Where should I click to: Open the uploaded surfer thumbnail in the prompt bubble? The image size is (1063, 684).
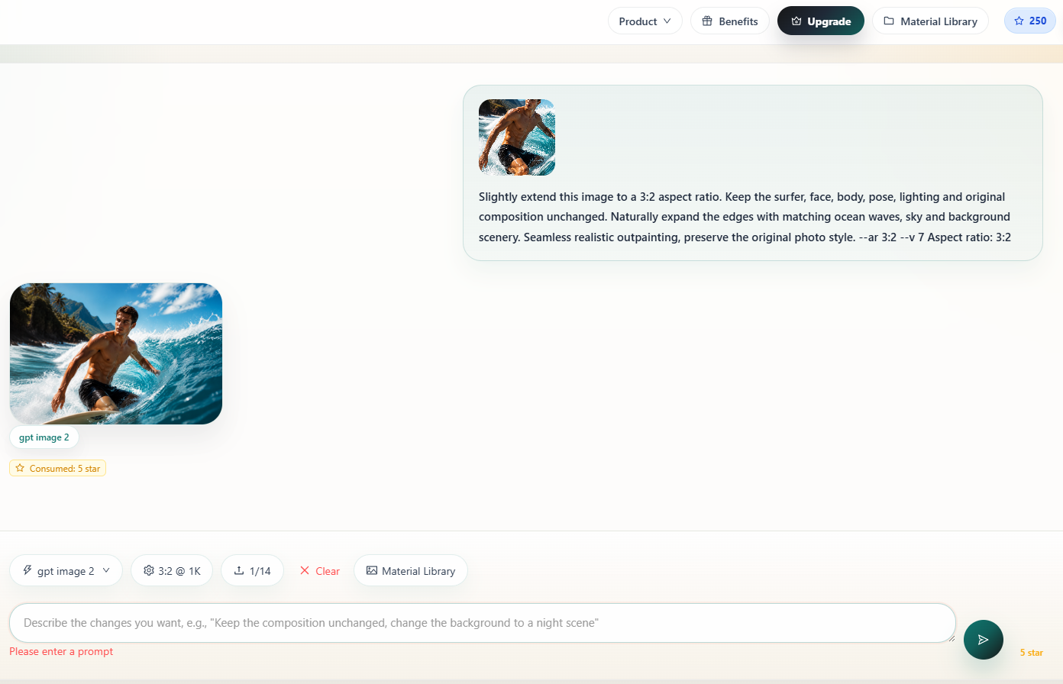[x=517, y=137]
